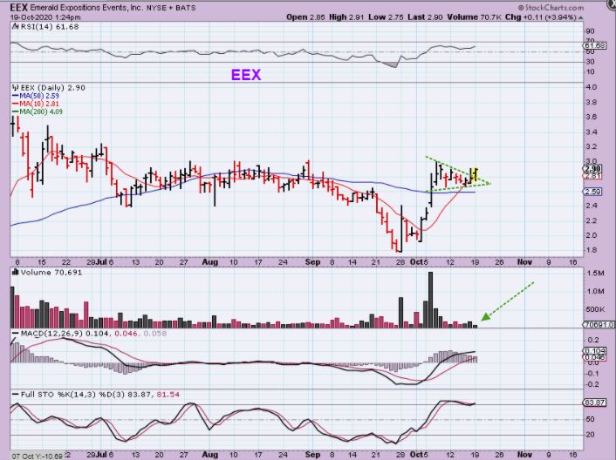Click the blue MA(50) legend line swatch

pos(16,96)
